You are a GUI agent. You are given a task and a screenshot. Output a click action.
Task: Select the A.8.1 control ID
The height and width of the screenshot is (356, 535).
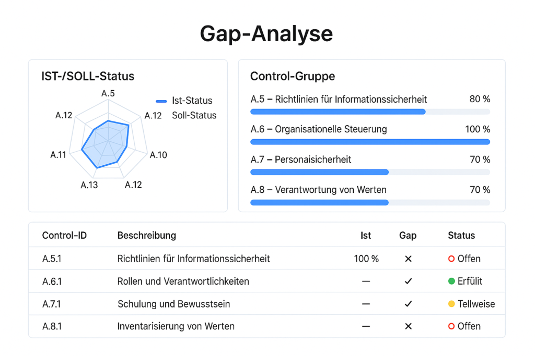52,326
